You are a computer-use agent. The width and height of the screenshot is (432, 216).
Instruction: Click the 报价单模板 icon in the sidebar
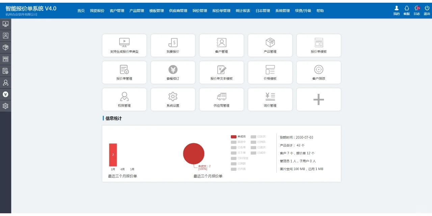point(5,59)
